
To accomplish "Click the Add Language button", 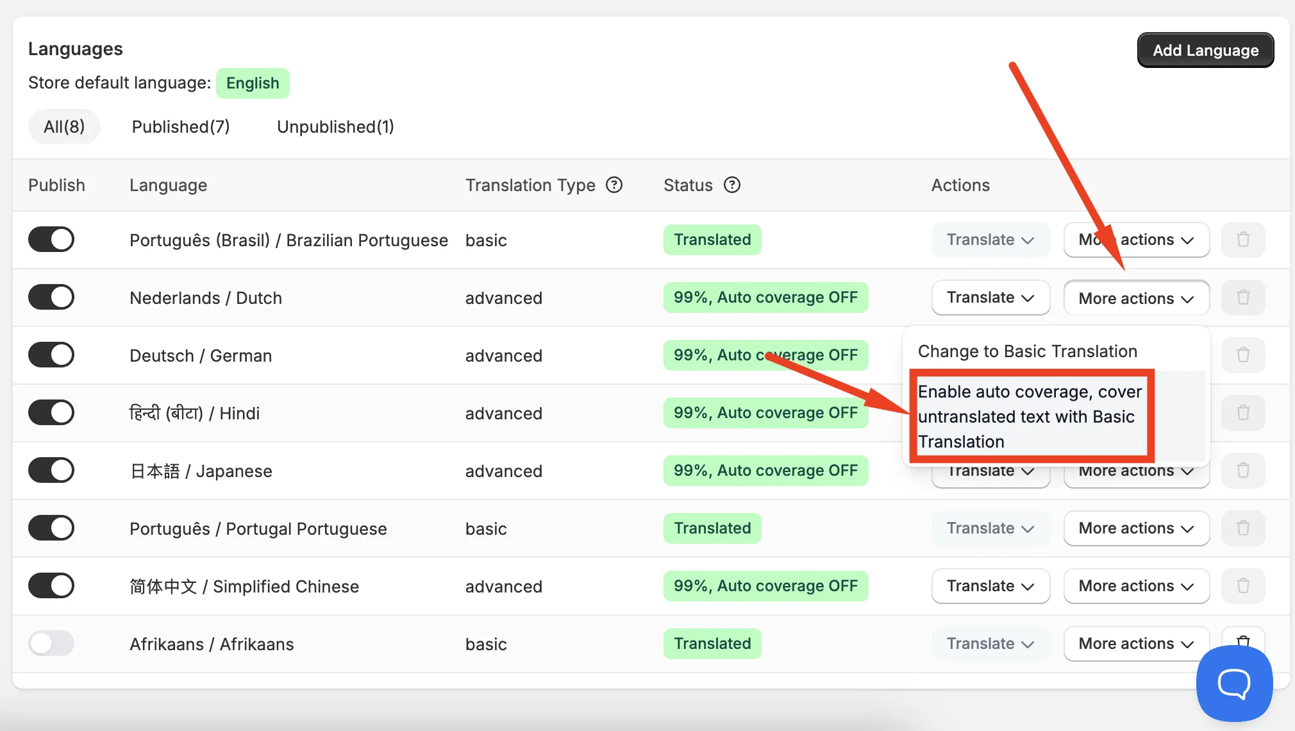I will click(1205, 50).
